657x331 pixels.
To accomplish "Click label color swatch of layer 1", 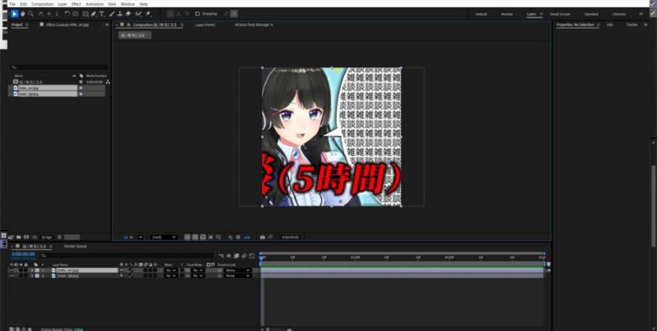I will [x=37, y=270].
